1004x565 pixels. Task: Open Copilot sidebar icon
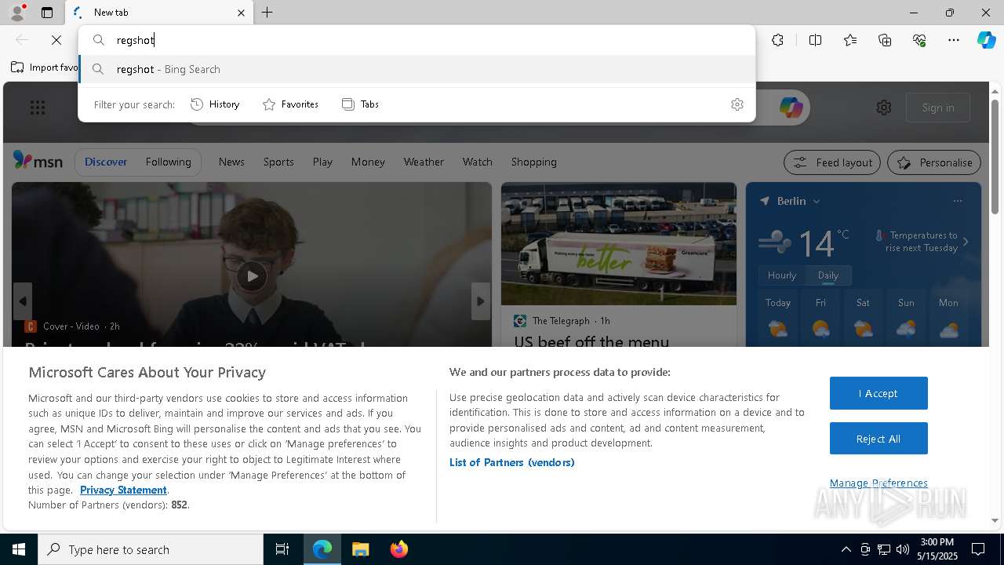tap(987, 40)
